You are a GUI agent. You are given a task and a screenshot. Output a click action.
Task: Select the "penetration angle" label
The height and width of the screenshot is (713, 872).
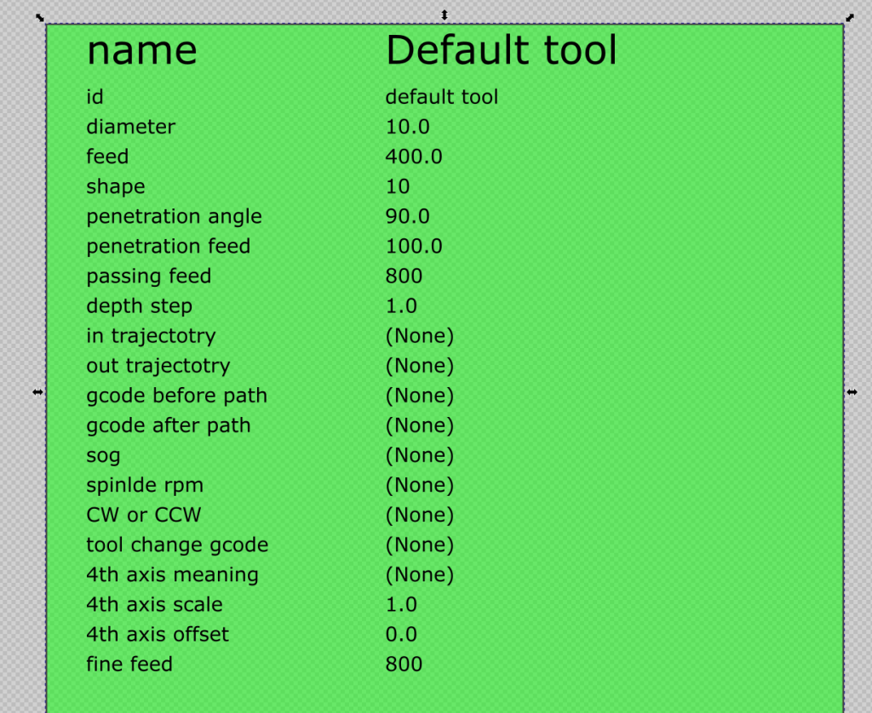[174, 216]
